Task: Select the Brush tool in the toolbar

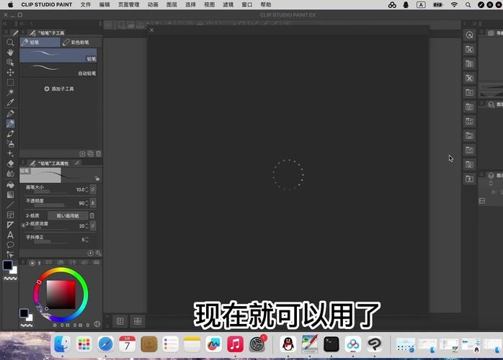Action: pyautogui.click(x=10, y=133)
